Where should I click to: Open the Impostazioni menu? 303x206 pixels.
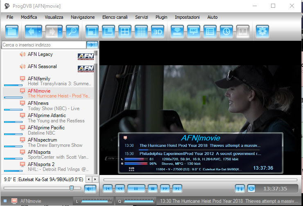(187, 17)
